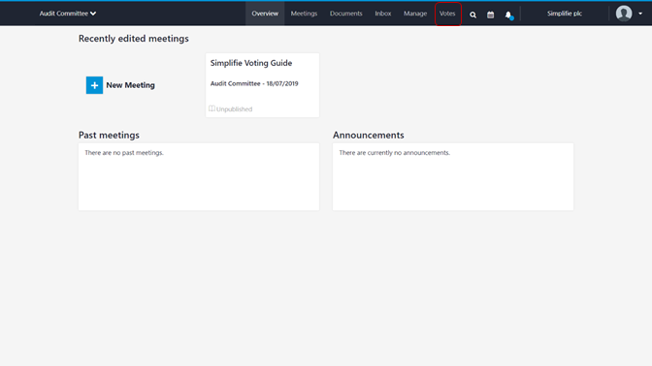Click the Unpublished status label
This screenshot has width=652, height=366.
tap(234, 109)
